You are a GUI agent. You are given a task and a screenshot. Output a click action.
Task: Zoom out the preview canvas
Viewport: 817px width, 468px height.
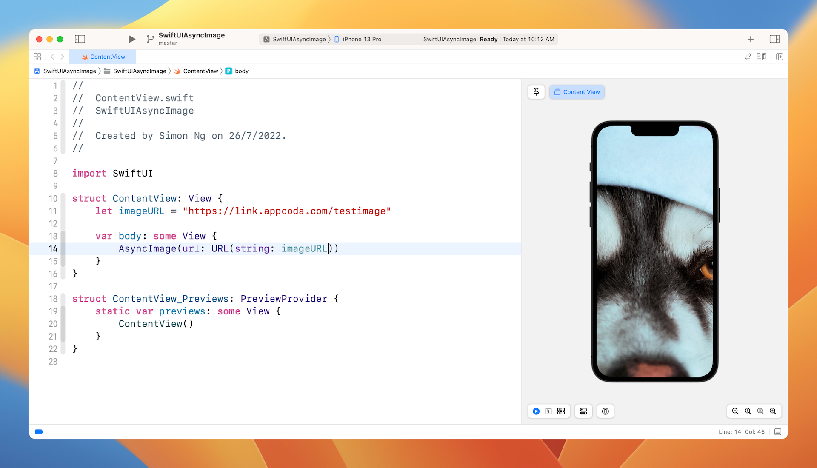[735, 411]
